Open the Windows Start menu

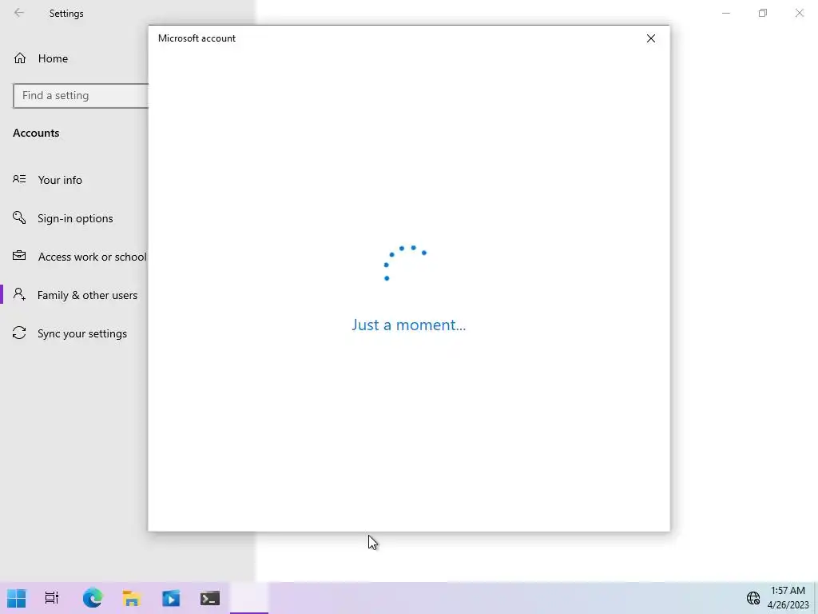(16, 598)
